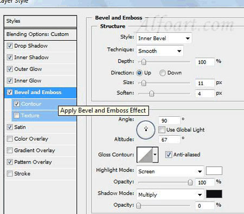Disable the Outer Glow checkbox

[10, 69]
